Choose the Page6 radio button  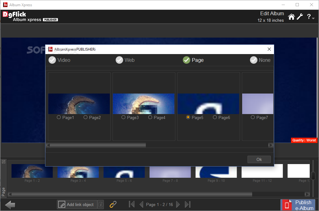pyautogui.click(x=215, y=117)
